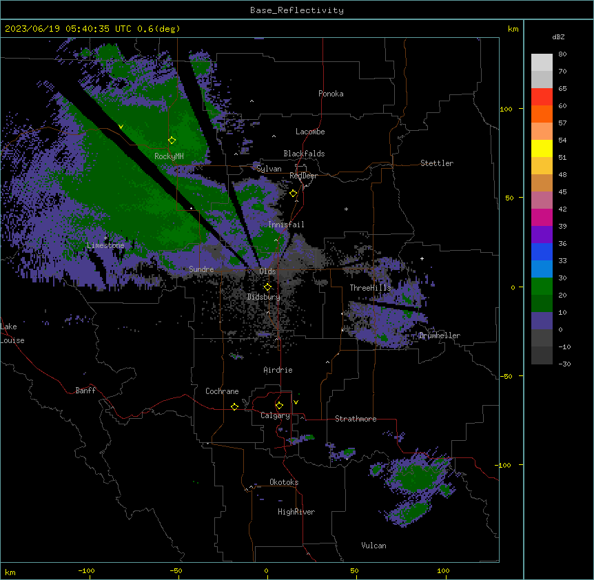The image size is (594, 580).
Task: Click the Strathmore label
Action: point(356,419)
